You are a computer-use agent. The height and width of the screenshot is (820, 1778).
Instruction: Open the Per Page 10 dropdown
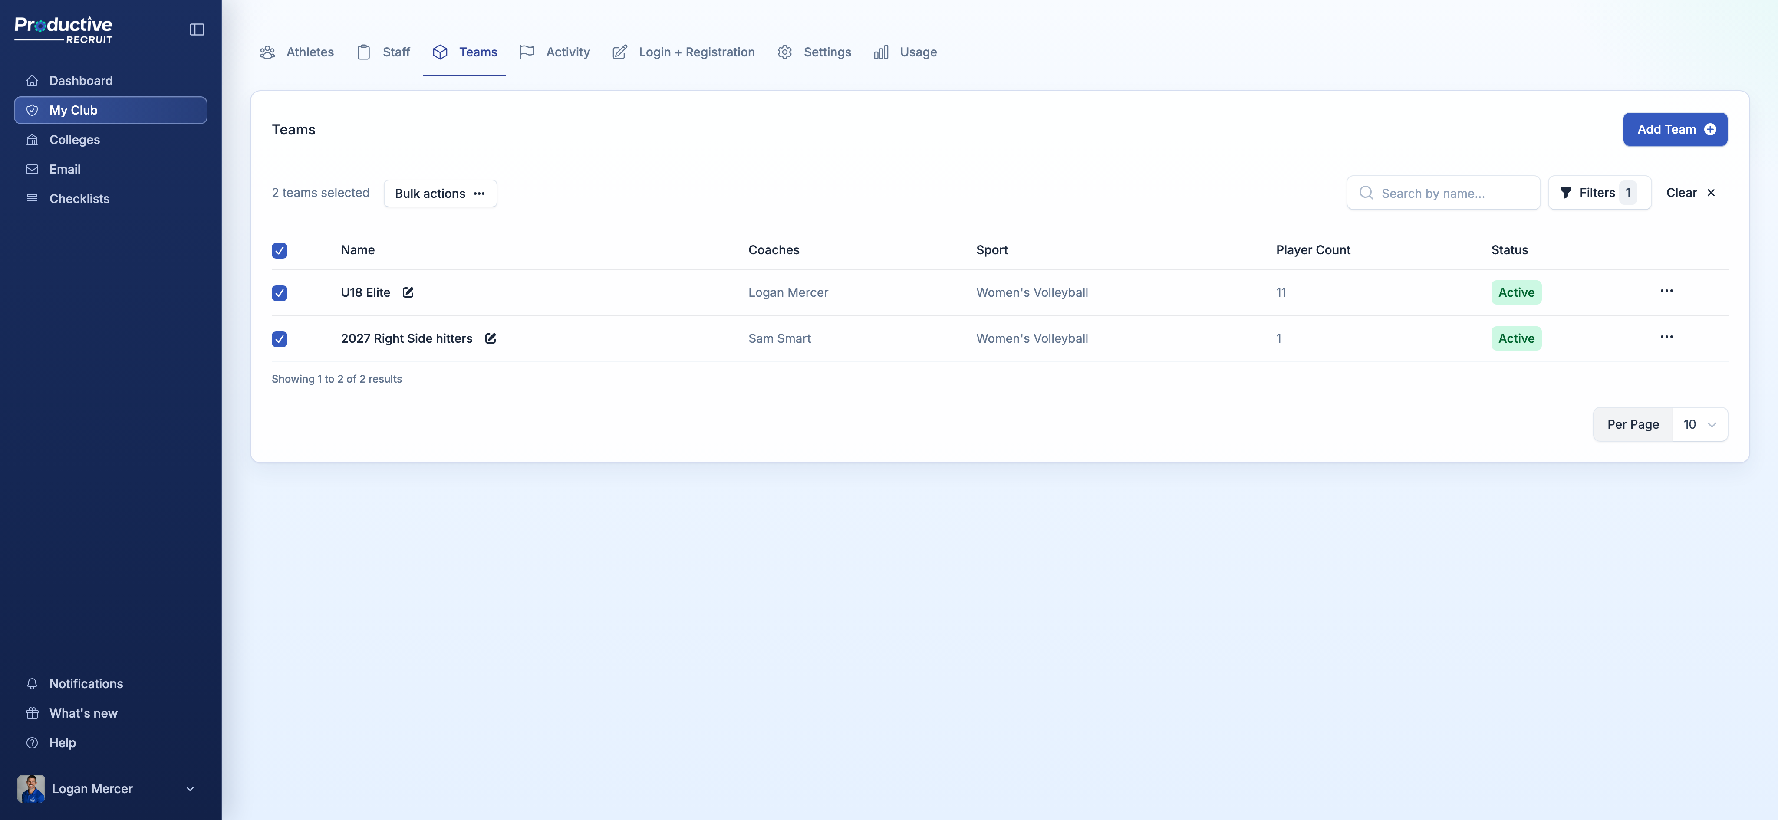[1699, 424]
